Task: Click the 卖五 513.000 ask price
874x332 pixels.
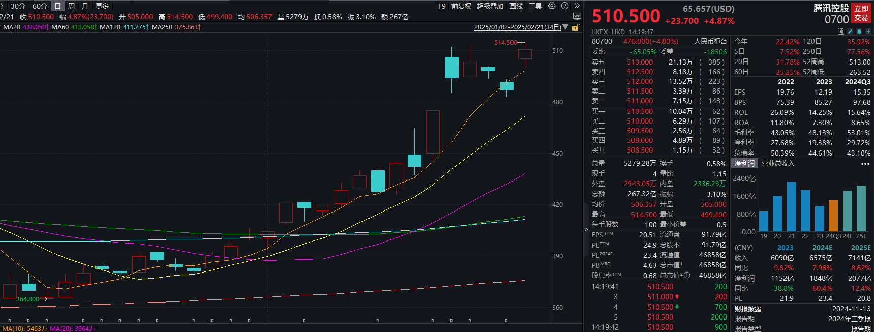Action: click(640, 62)
